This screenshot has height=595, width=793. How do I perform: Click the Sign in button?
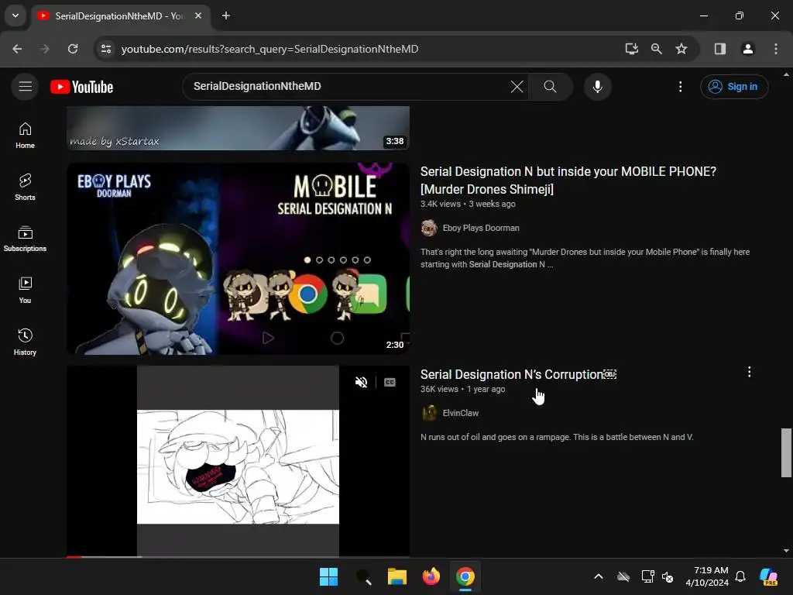[734, 87]
